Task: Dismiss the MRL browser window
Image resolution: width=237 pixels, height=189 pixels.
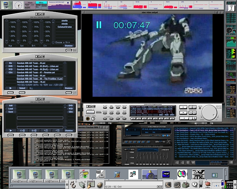Action: pos(69,88)
